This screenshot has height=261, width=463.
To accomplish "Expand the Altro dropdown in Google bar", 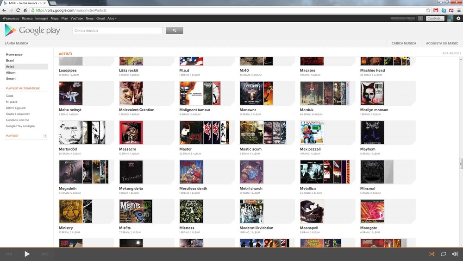I will tap(112, 19).
